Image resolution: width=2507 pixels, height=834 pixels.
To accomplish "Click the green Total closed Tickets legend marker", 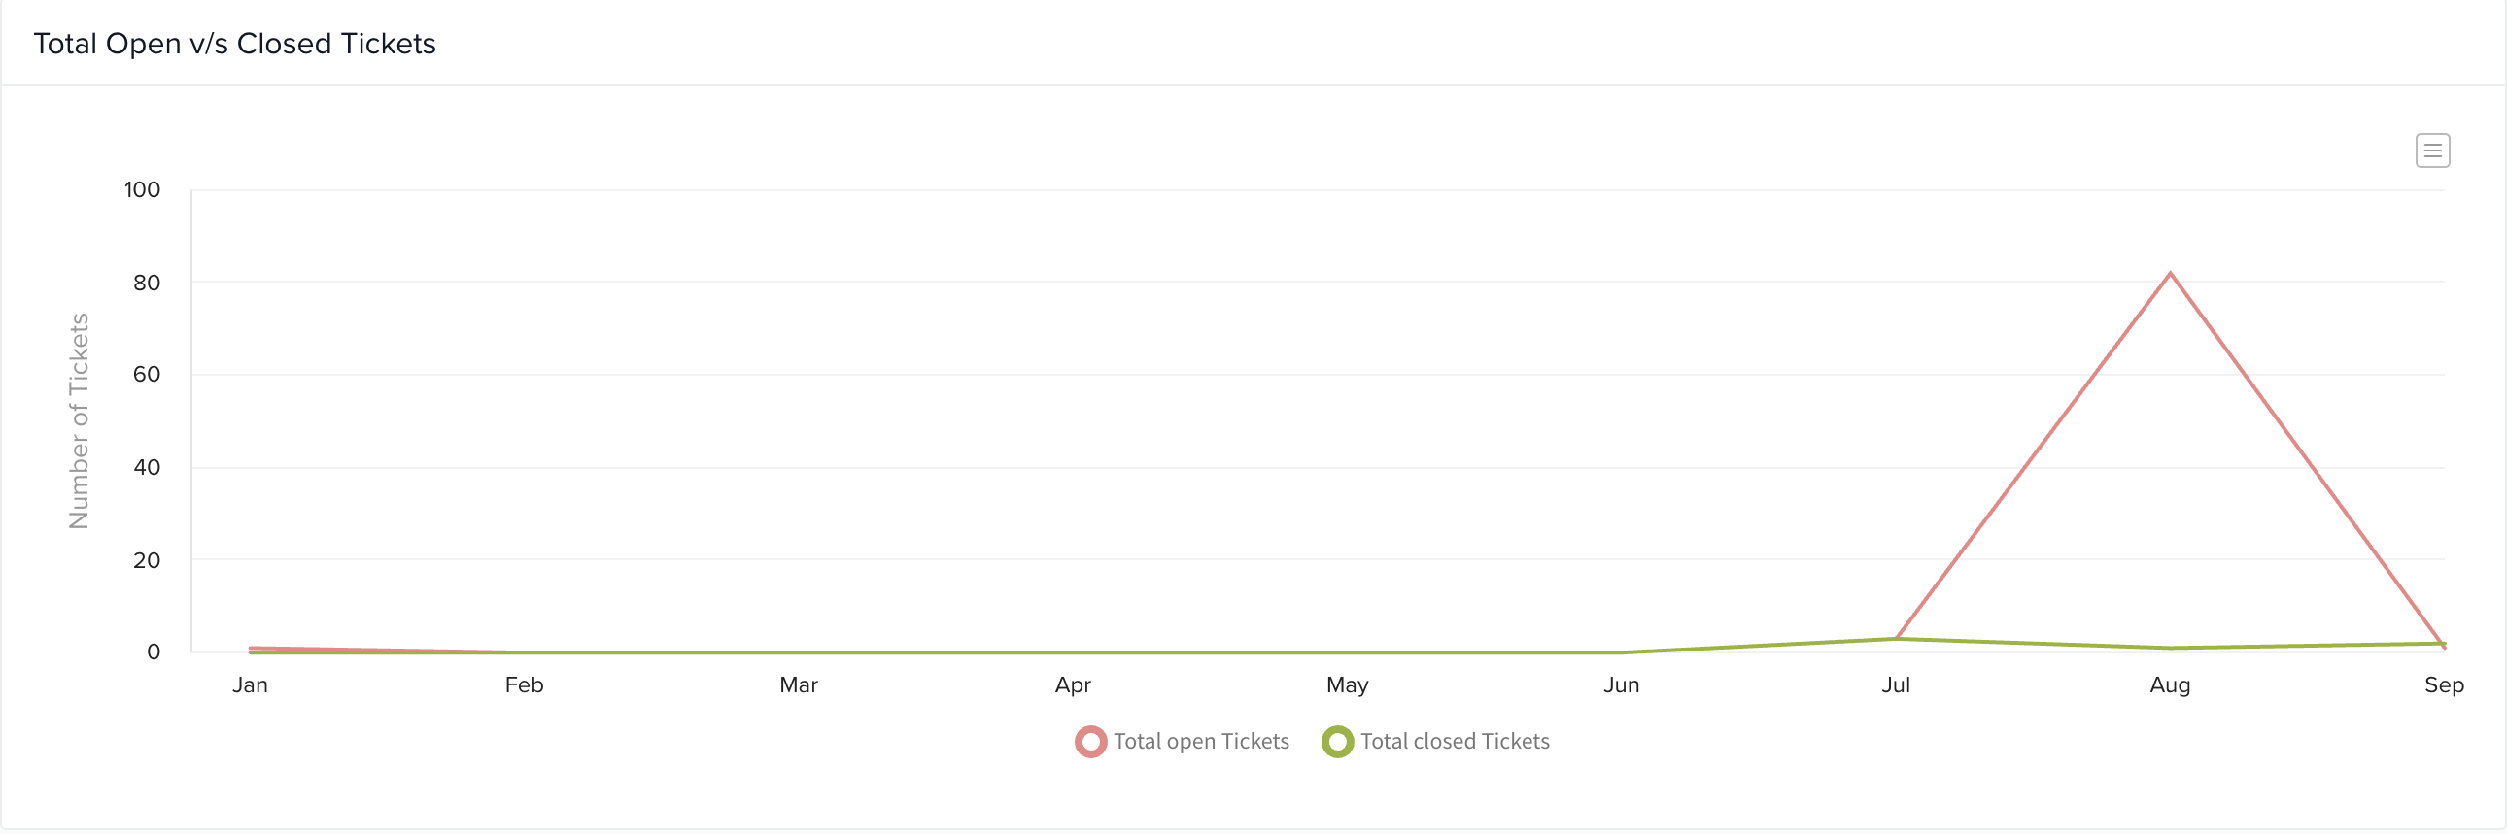I will click(x=1337, y=742).
